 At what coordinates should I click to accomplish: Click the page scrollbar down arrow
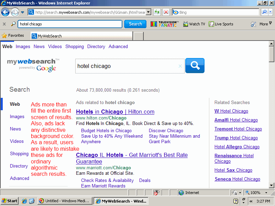coord(271,185)
